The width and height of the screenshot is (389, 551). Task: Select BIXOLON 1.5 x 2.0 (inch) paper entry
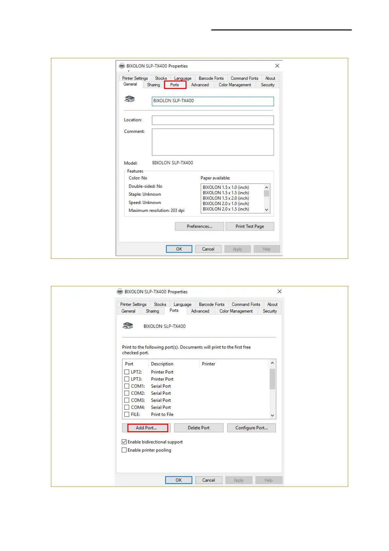click(x=226, y=198)
